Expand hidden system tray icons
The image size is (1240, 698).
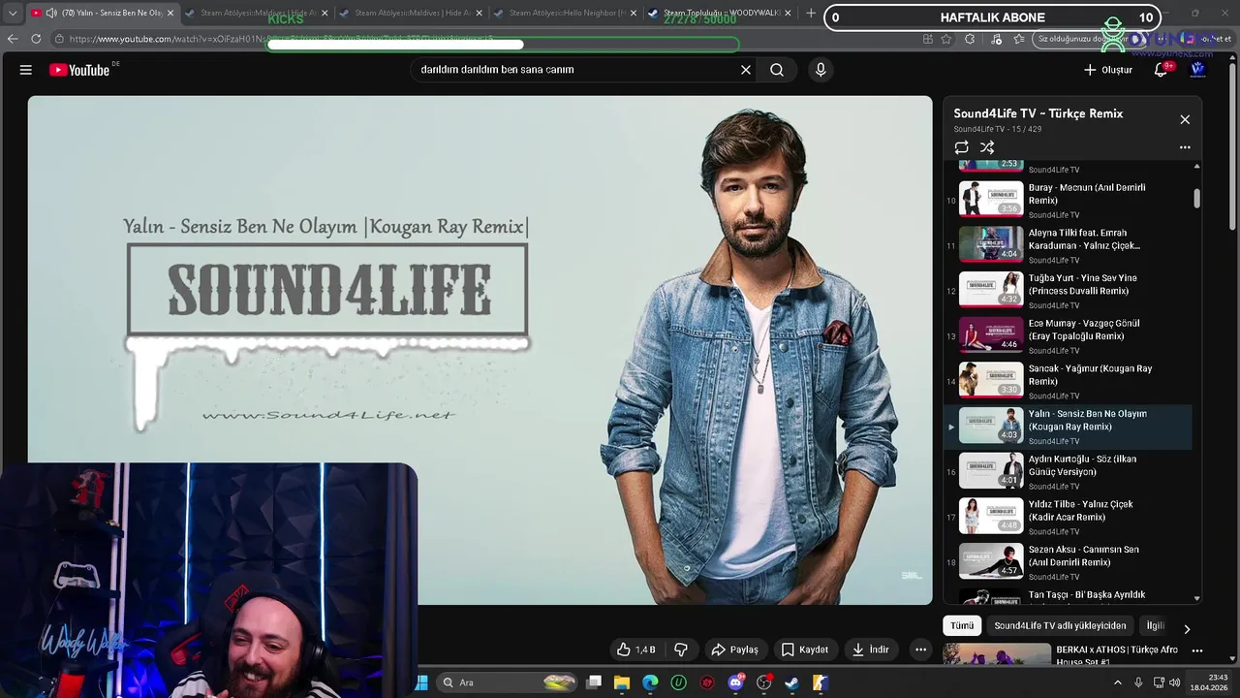1118,682
